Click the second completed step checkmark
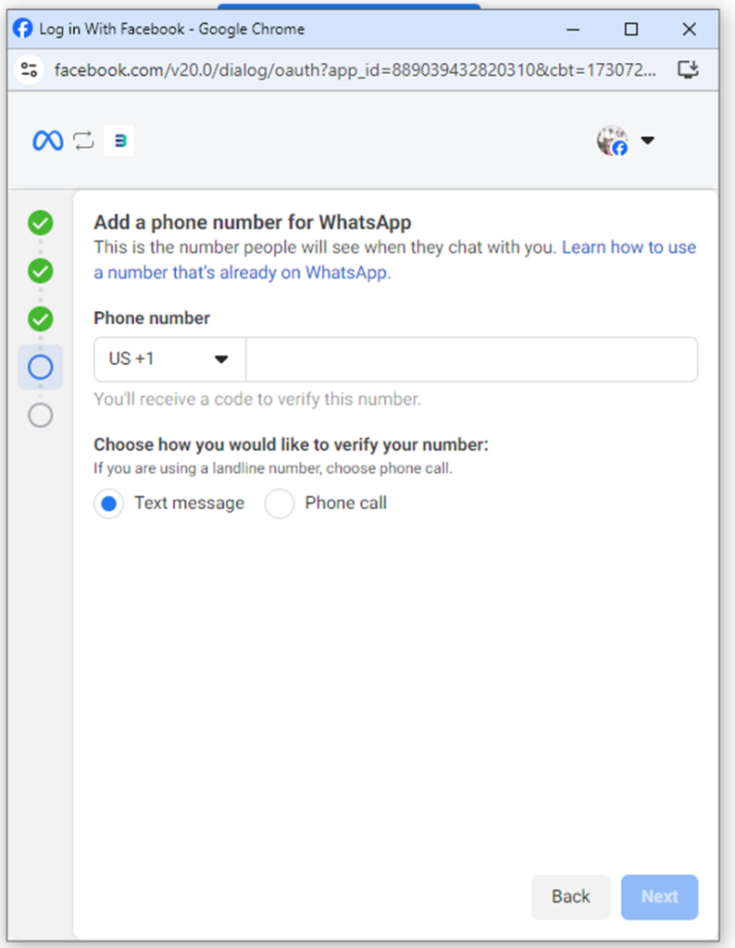 [x=41, y=271]
